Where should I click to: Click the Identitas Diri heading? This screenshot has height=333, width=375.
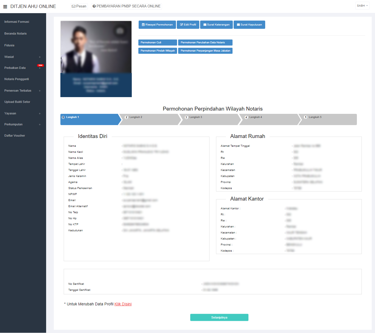tap(93, 136)
